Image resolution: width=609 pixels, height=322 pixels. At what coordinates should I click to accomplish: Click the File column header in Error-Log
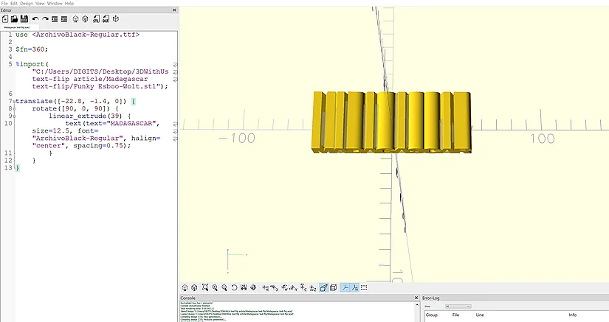[x=455, y=315]
